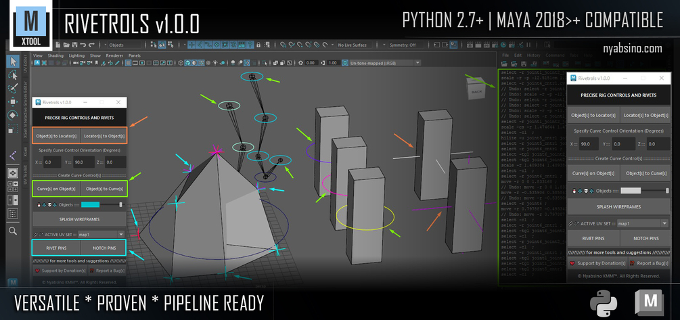
Task: Click the snap to grid magnet icon
Action: point(284,45)
